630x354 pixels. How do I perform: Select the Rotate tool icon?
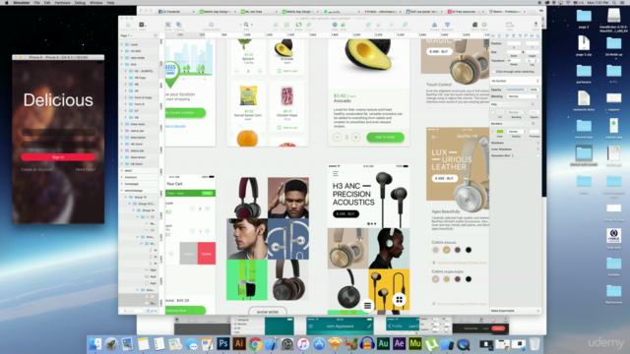tap(298, 26)
